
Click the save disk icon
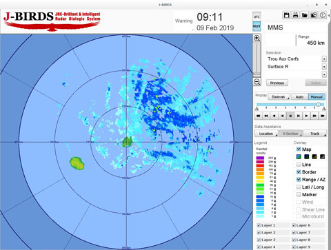coord(286,15)
